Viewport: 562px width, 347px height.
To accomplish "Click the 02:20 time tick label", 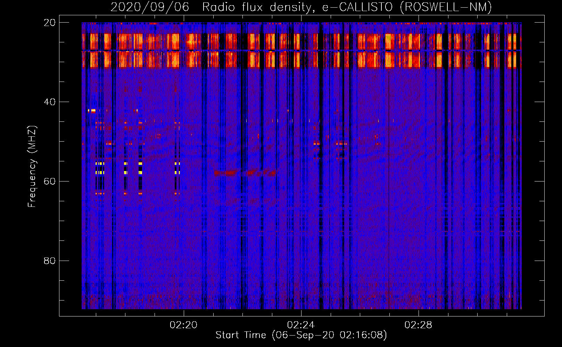I will pos(183,325).
